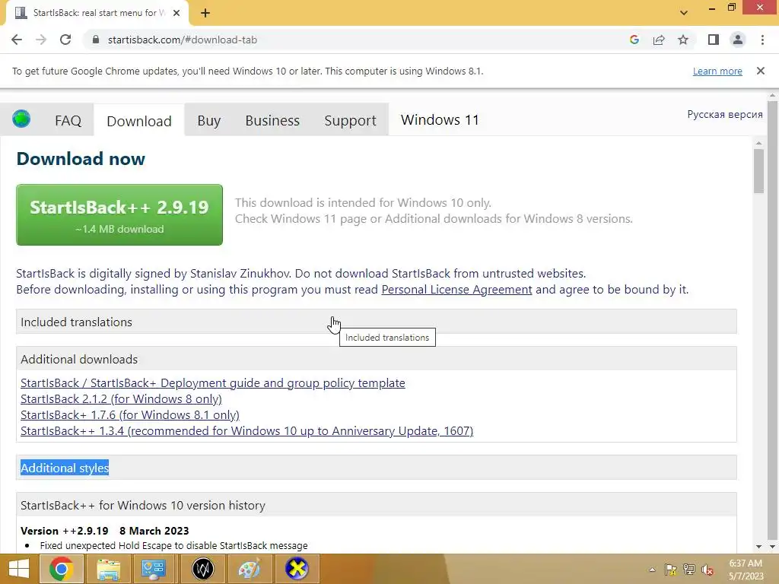Screen dimensions: 779x584
Task: Switch to the Support tab
Action: (x=350, y=120)
